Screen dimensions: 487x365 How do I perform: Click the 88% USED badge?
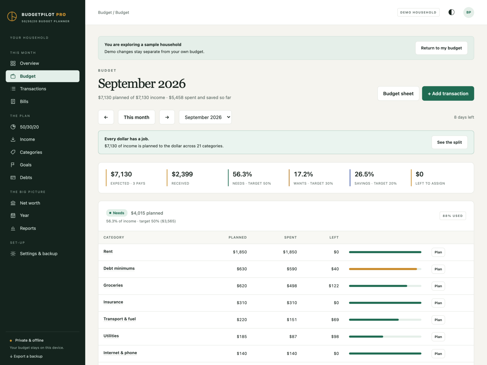[453, 216]
